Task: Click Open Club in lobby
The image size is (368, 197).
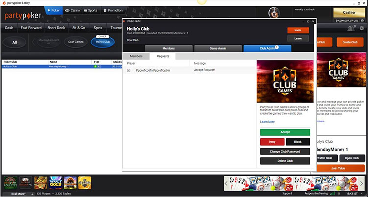Action: coord(352,158)
